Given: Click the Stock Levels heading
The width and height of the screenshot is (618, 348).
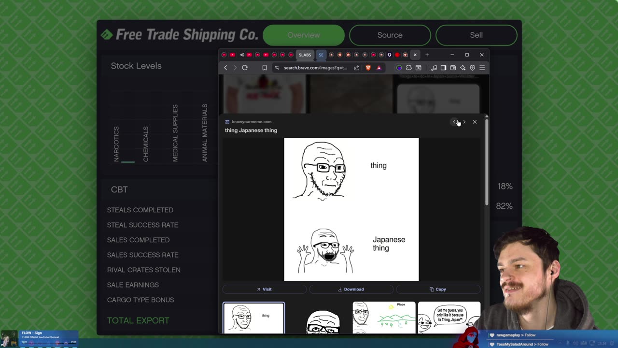Looking at the screenshot, I should pyautogui.click(x=136, y=66).
